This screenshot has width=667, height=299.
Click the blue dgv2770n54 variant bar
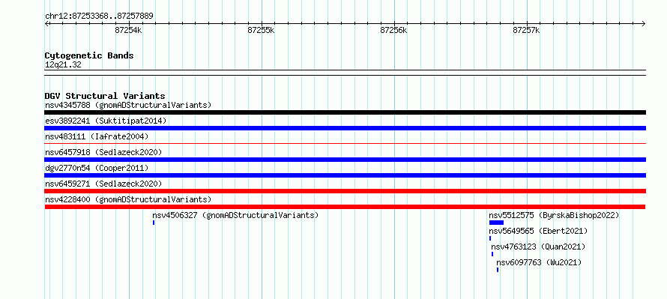[x=345, y=175]
